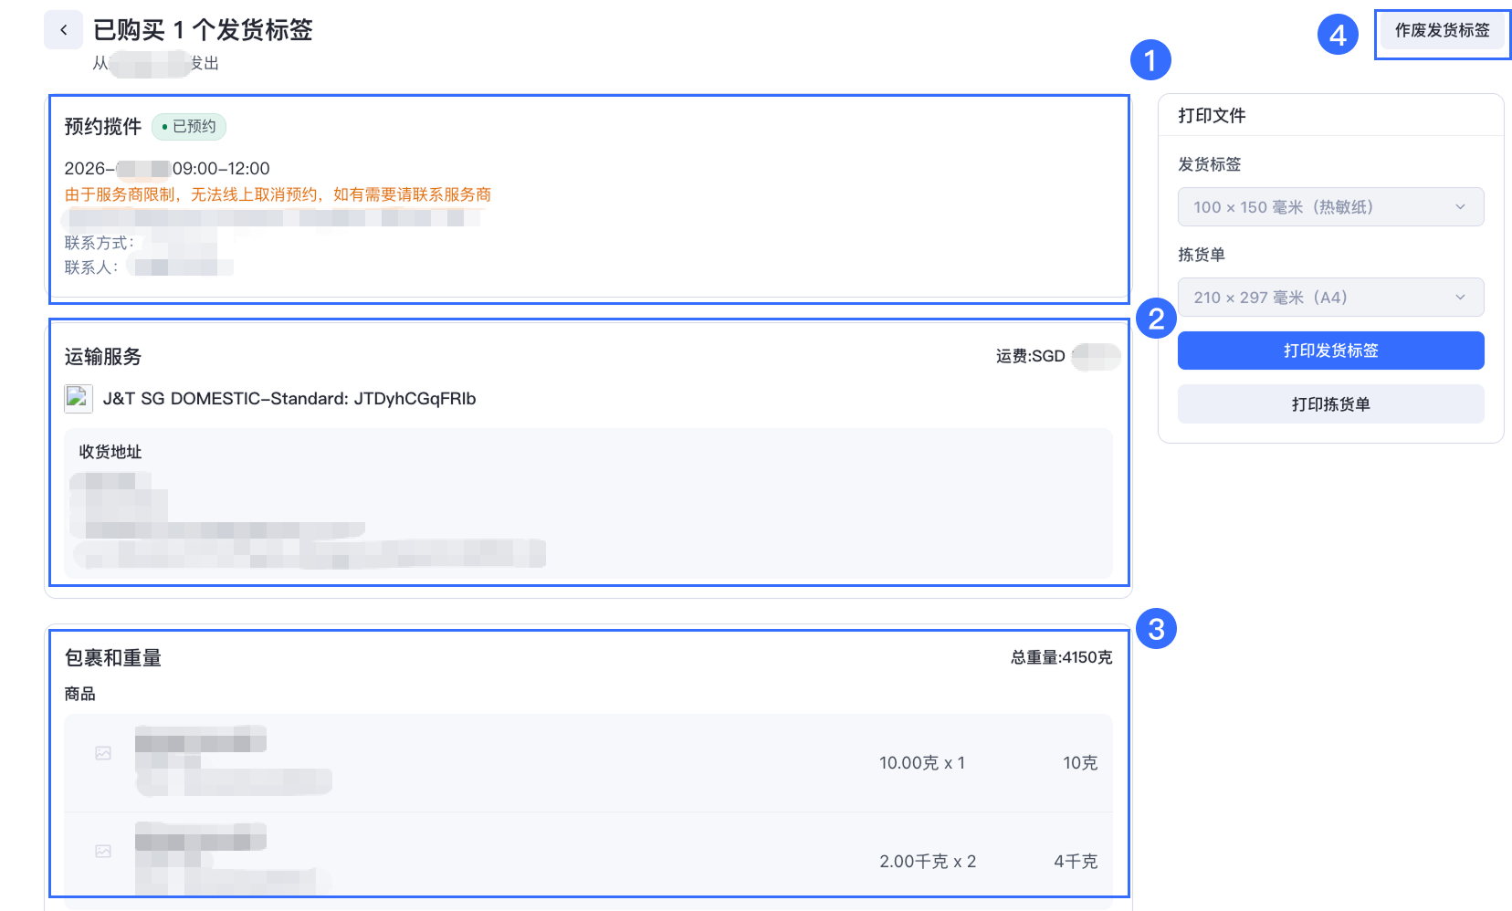Viewport: 1512px width, 911px height.
Task: Click the tracking code JTDyhCGqFRIb
Action: tap(416, 399)
